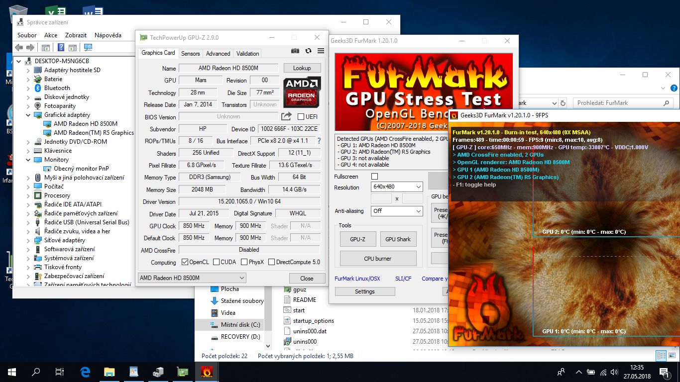Screen dimensions: 680x382
Task: Switch Explorer to large thumbnails view icon
Action: click(672, 356)
